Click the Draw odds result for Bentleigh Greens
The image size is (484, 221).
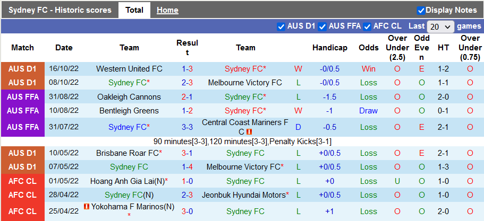click(369, 111)
